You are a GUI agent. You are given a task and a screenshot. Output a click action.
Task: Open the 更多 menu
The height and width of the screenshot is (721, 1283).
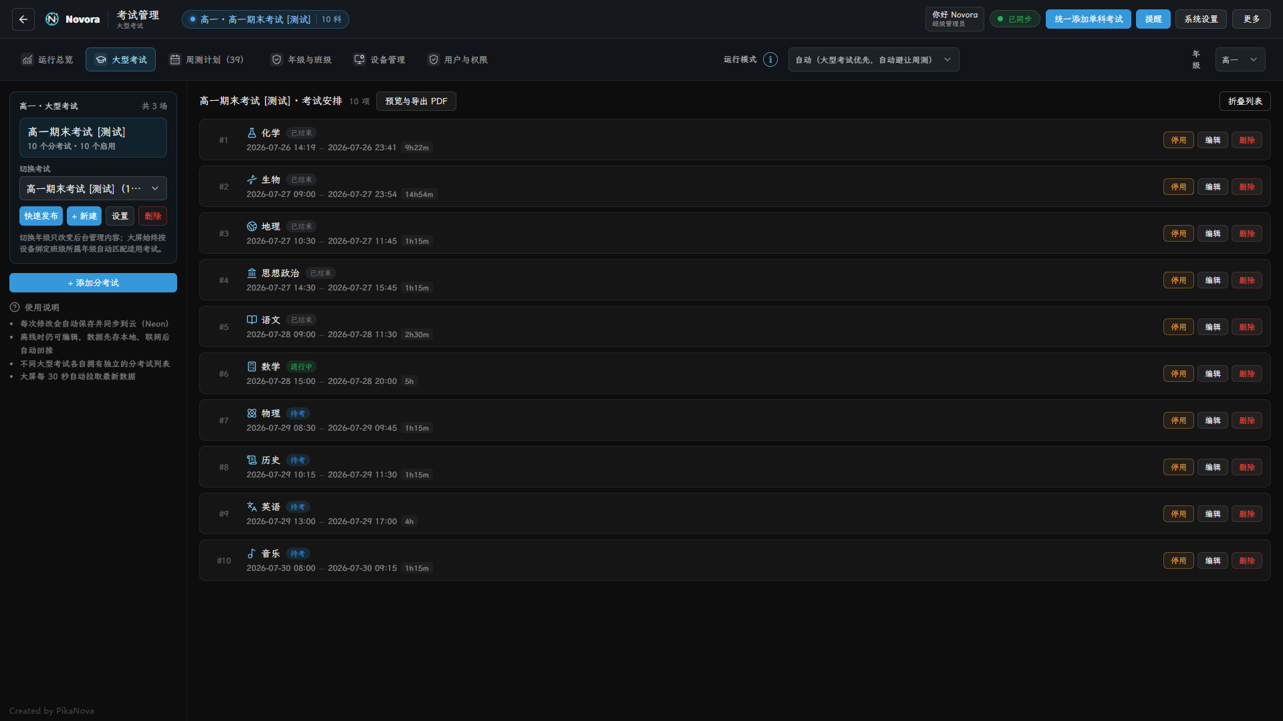(1252, 19)
